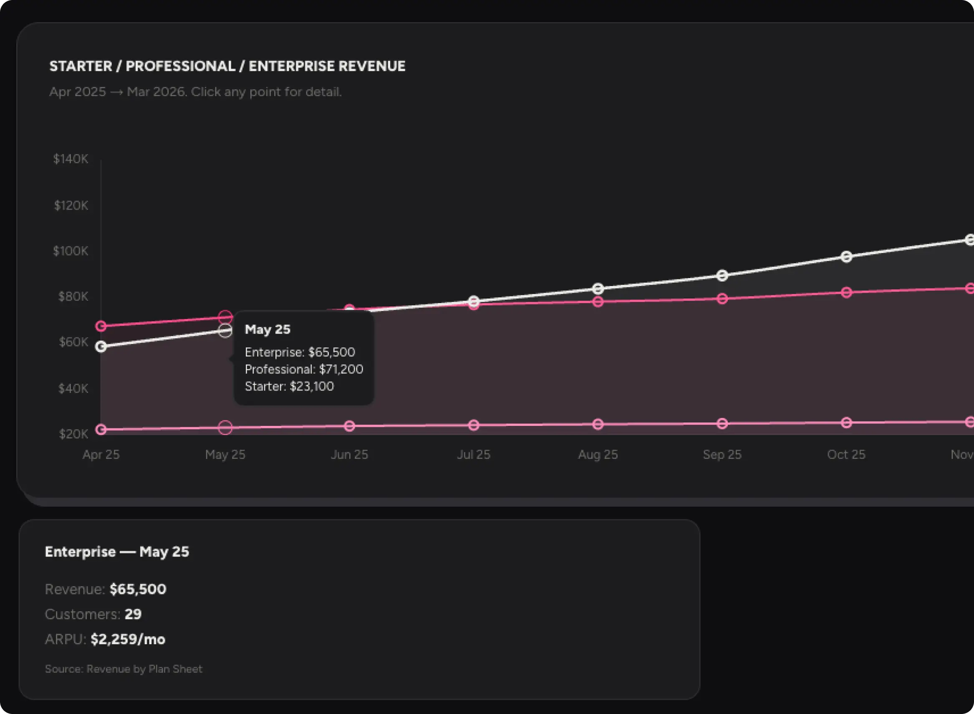The height and width of the screenshot is (714, 974).
Task: Click the 'Sep 25' x-axis label
Action: [722, 455]
